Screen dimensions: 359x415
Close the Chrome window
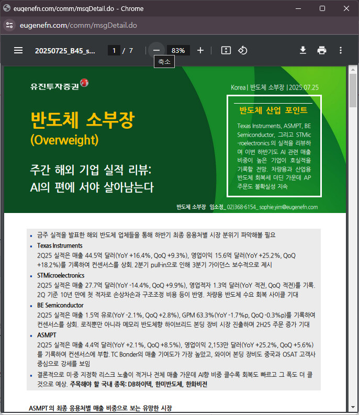[346, 8]
